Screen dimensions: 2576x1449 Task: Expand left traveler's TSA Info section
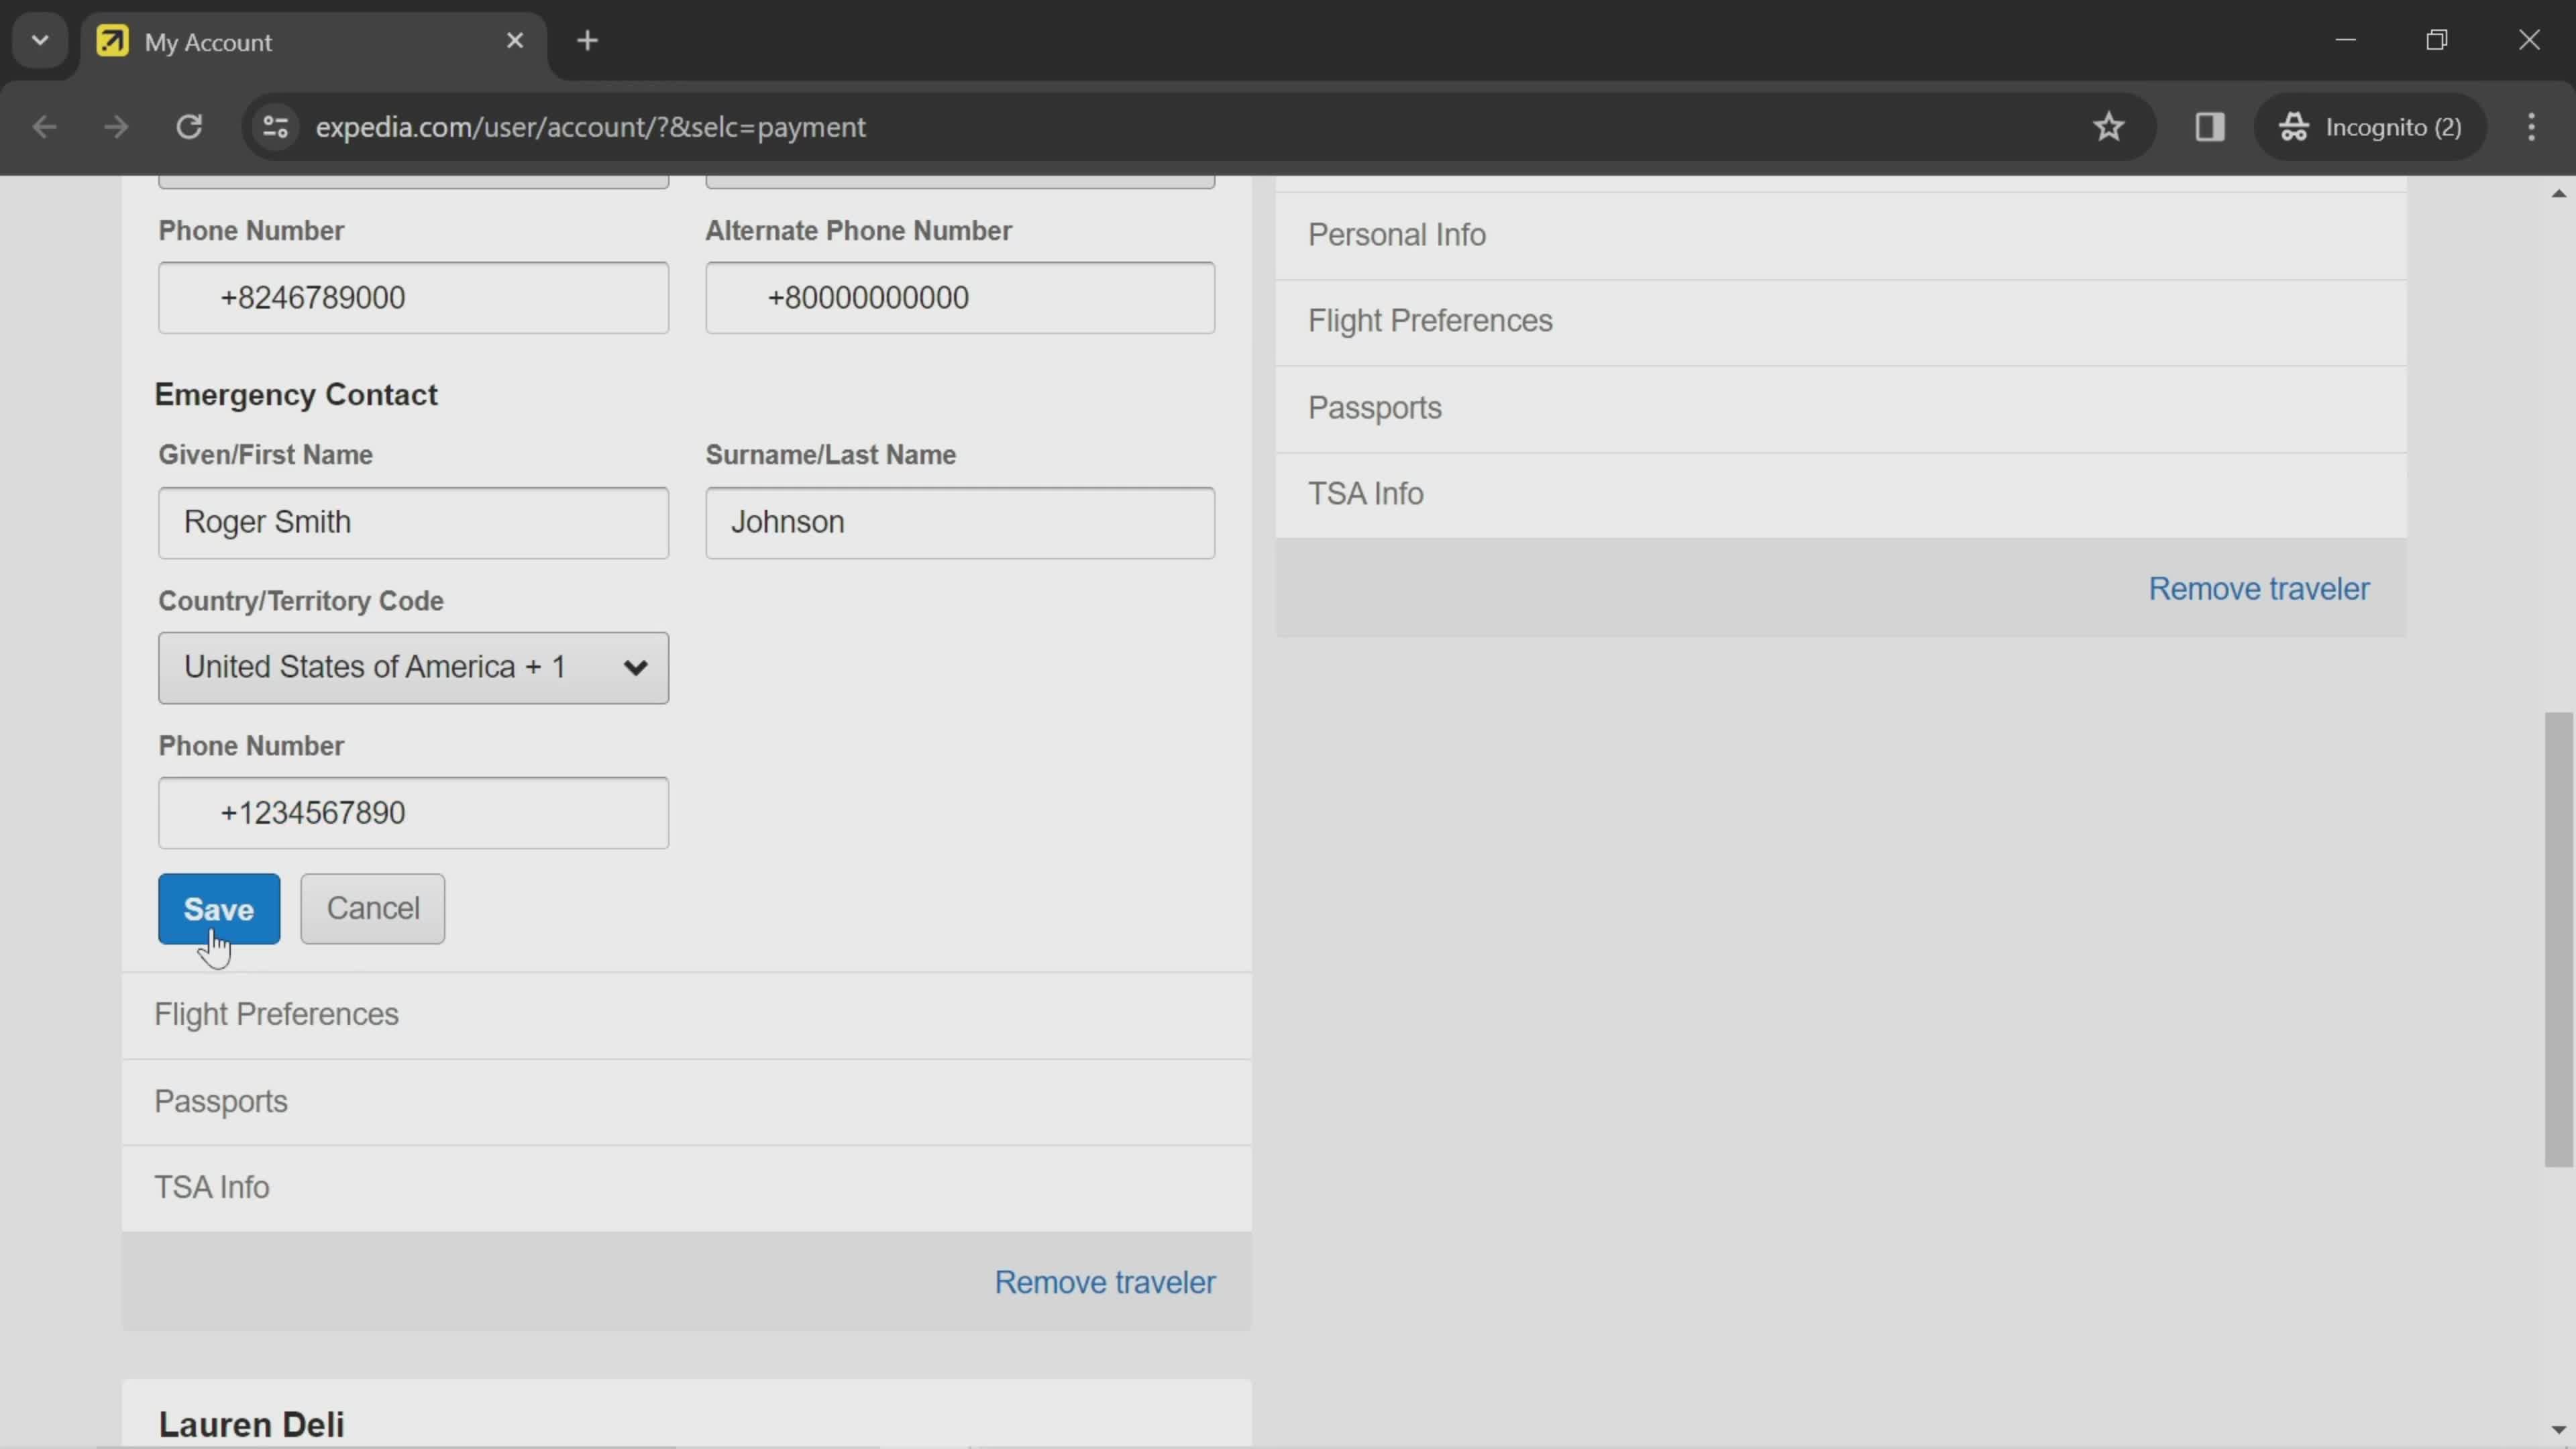click(687, 1188)
